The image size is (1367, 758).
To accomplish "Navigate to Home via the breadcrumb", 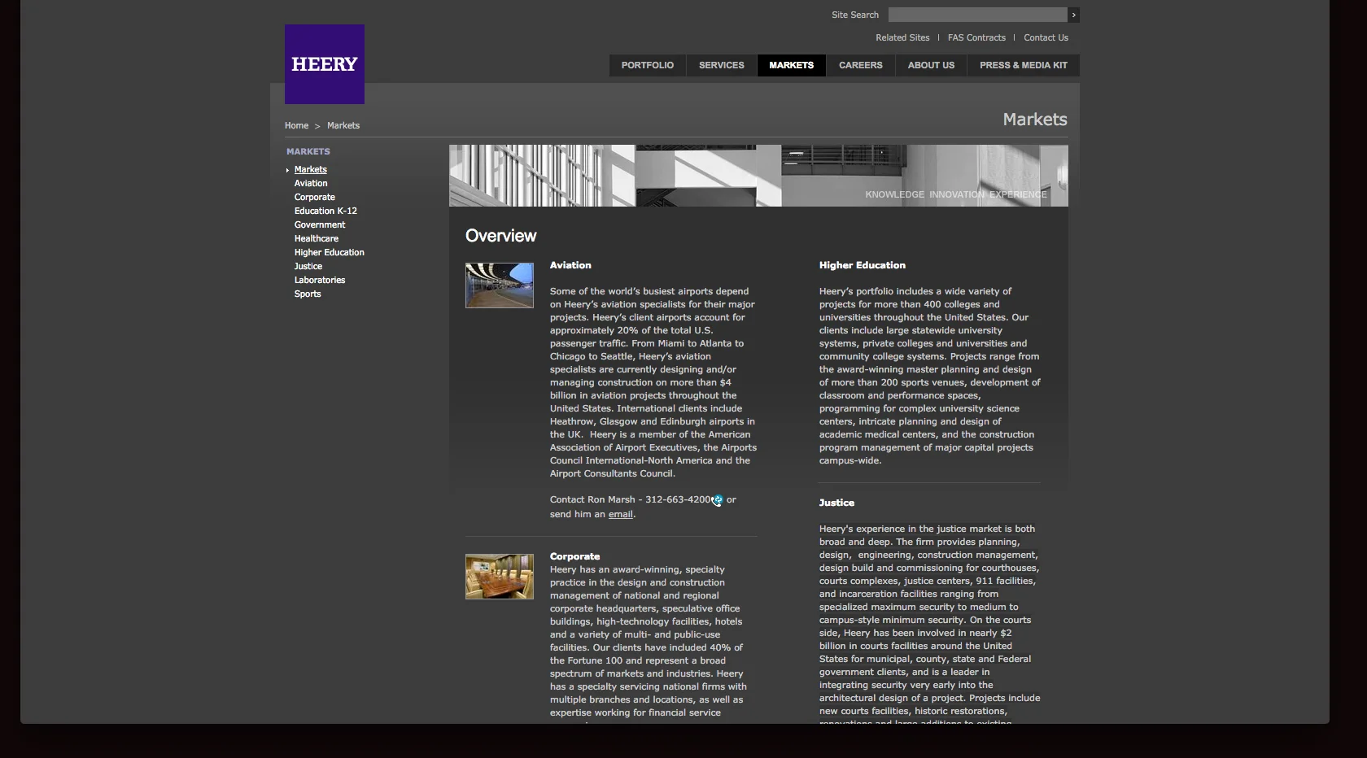I will 296,125.
